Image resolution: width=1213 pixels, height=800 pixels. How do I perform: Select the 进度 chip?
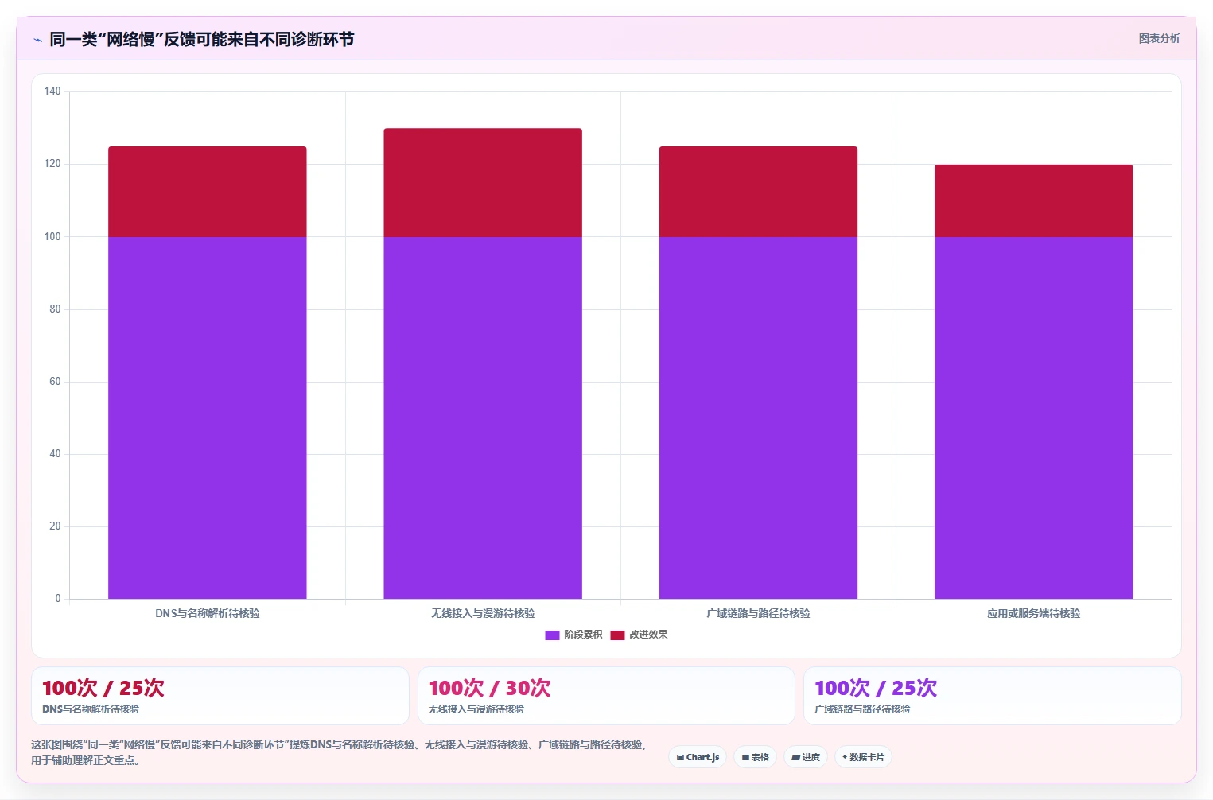click(806, 757)
